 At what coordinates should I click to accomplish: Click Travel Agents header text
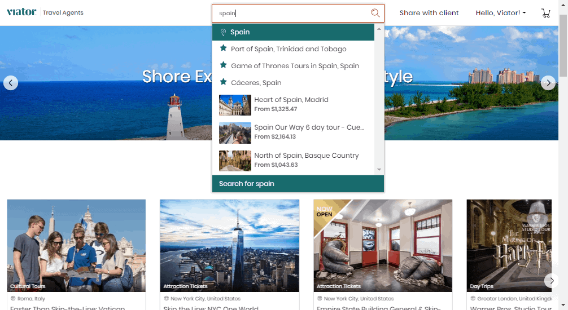(x=63, y=12)
